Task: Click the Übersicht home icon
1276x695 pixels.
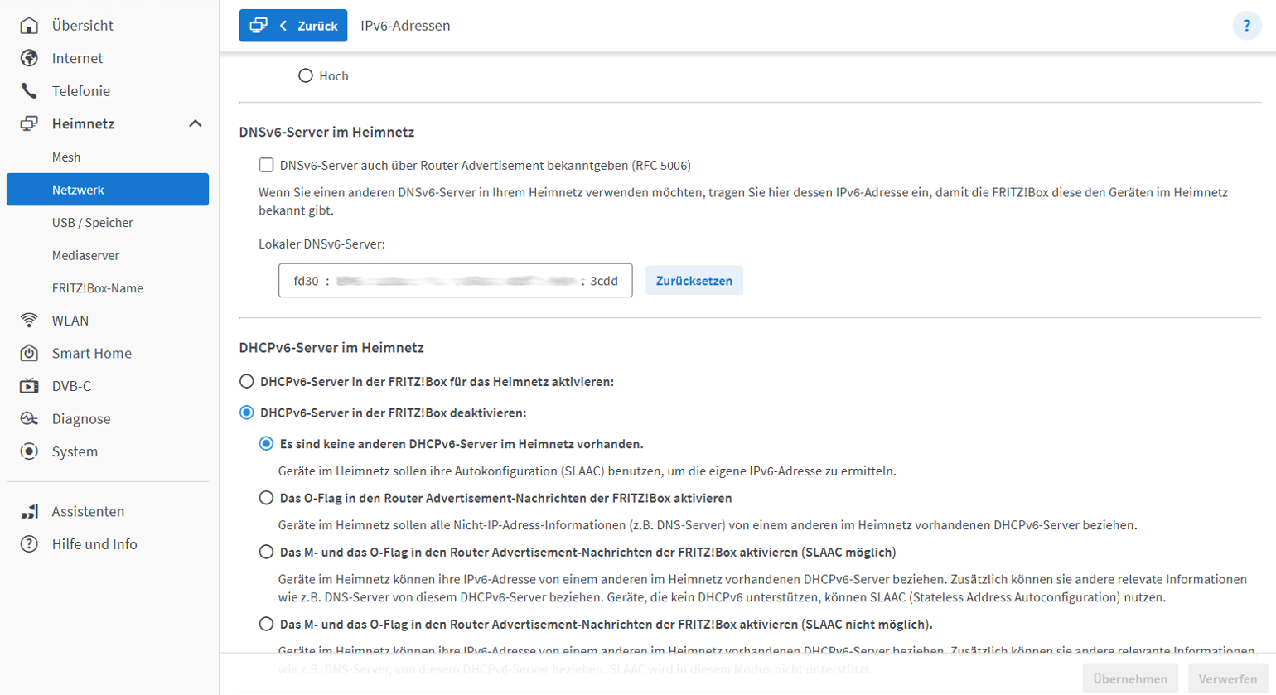Action: pos(29,26)
